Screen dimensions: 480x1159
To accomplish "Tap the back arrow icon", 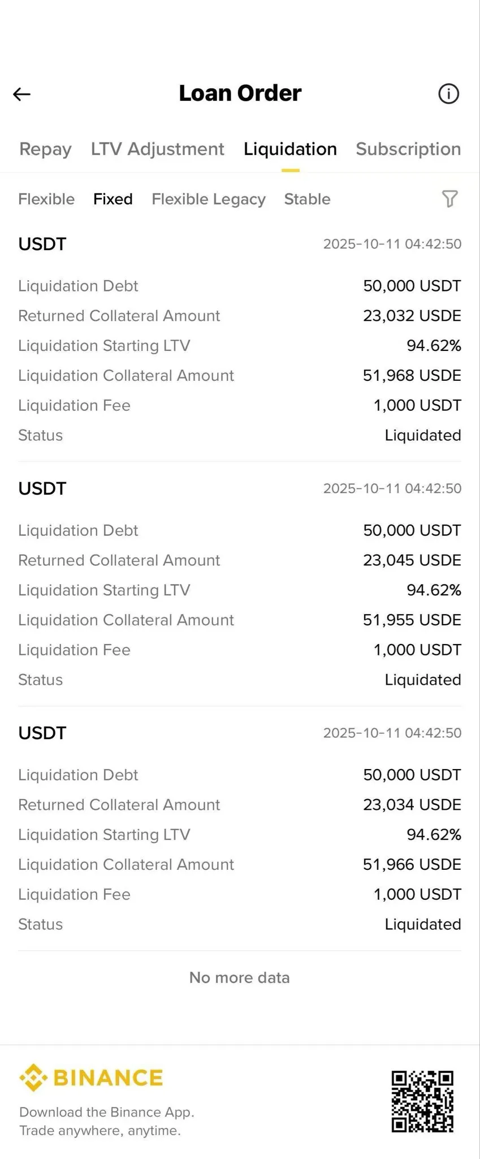I will 22,94.
